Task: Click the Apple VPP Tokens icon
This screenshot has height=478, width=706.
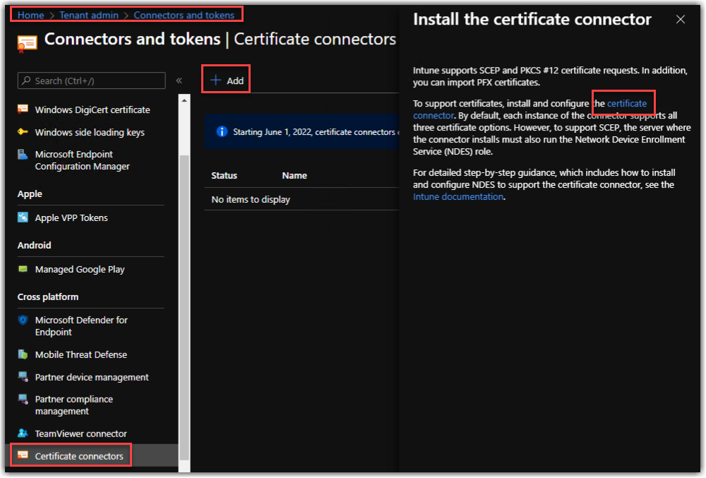Action: (23, 217)
